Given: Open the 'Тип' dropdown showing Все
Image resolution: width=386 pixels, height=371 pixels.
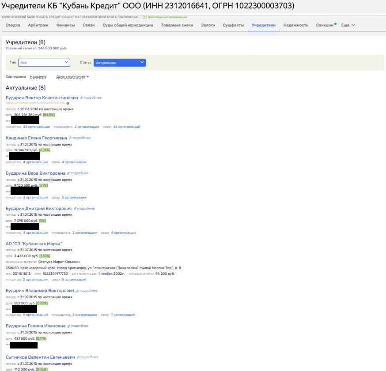Looking at the screenshot, I should [x=44, y=63].
